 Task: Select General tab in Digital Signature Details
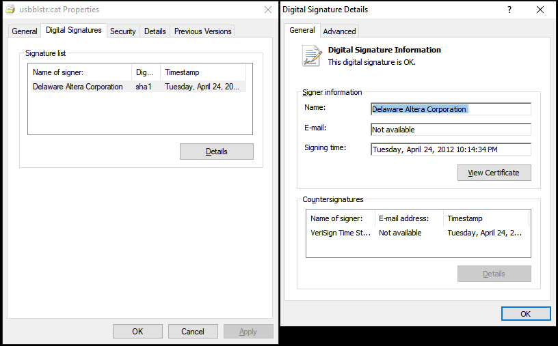coord(302,30)
